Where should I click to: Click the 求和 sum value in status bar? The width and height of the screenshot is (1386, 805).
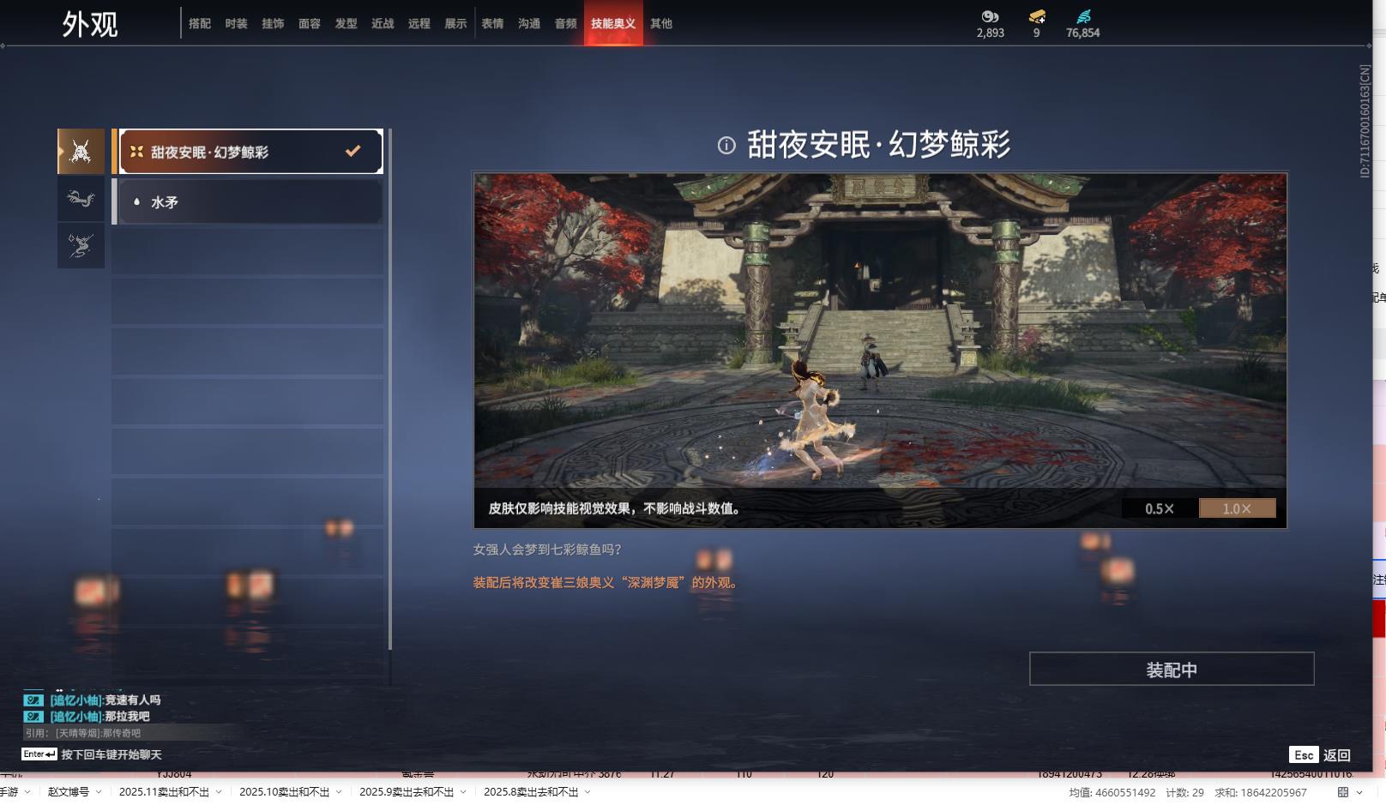coord(1261,793)
